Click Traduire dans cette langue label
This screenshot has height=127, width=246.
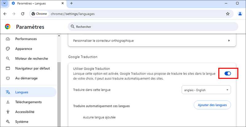click(x=92, y=90)
